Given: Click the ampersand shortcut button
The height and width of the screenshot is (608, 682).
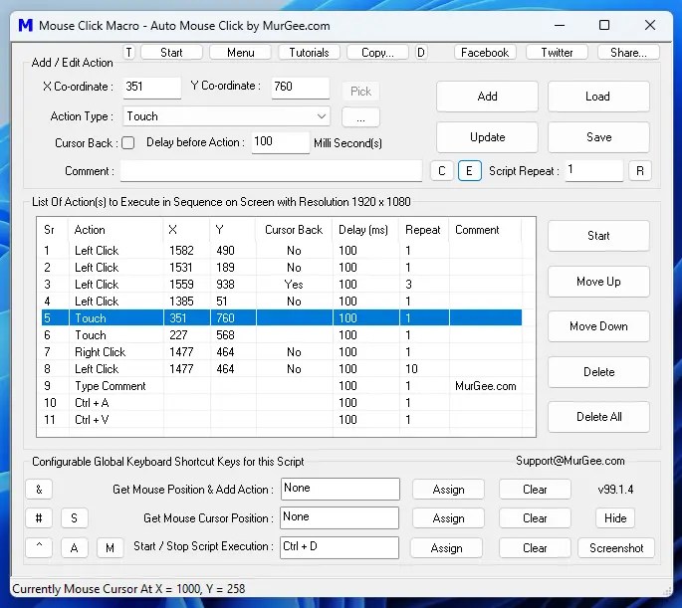Looking at the screenshot, I should (x=39, y=490).
